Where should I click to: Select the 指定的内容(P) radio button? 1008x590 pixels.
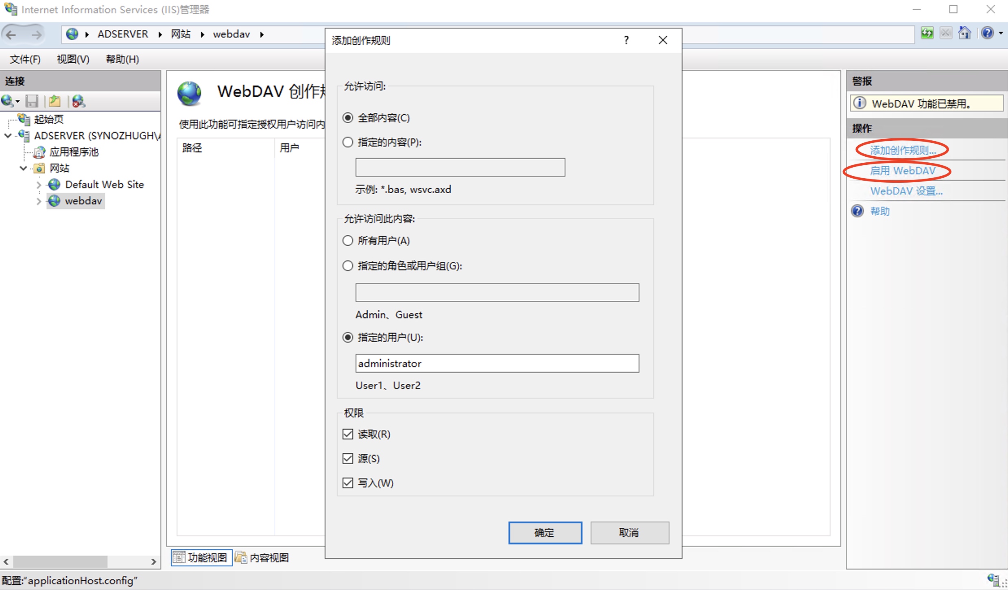(347, 142)
